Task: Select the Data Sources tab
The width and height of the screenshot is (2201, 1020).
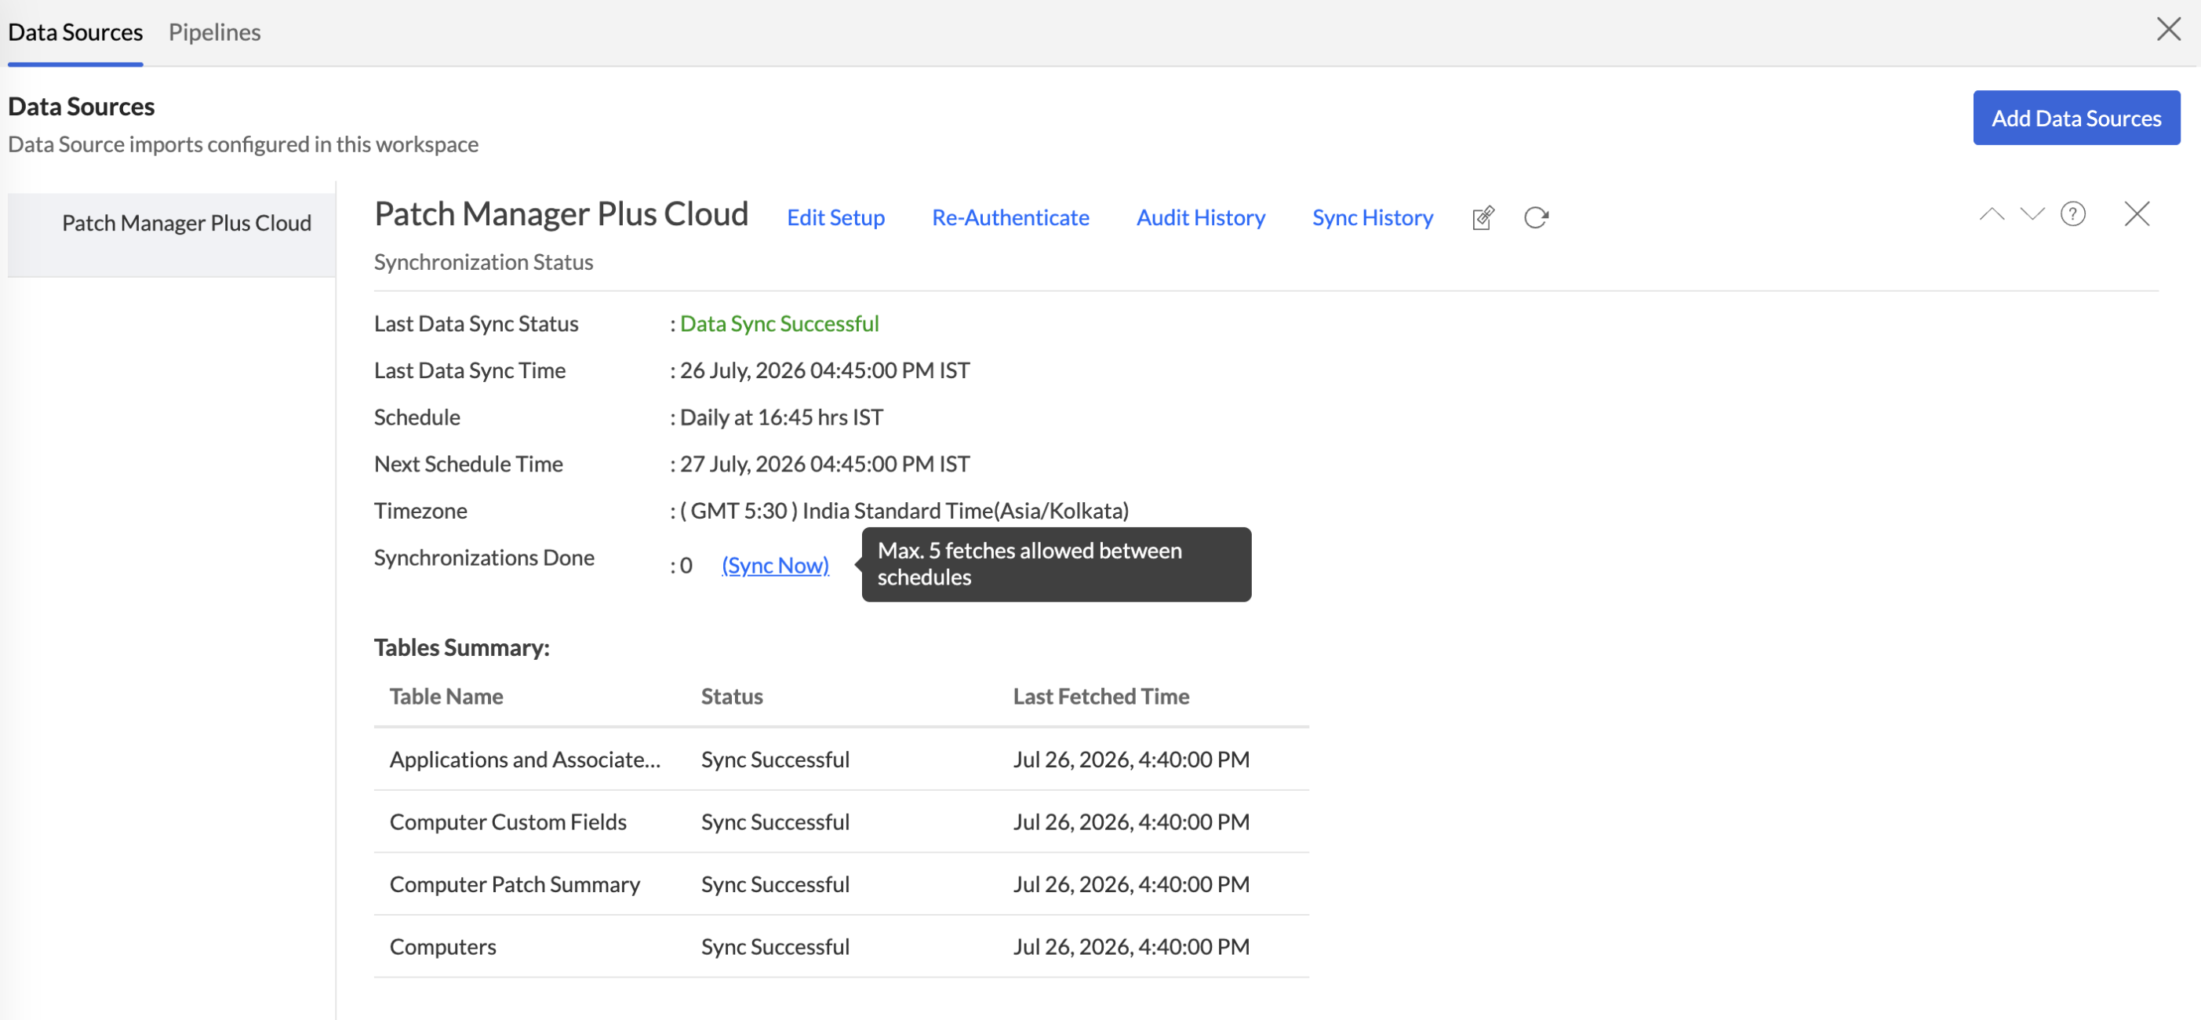Action: point(75,31)
